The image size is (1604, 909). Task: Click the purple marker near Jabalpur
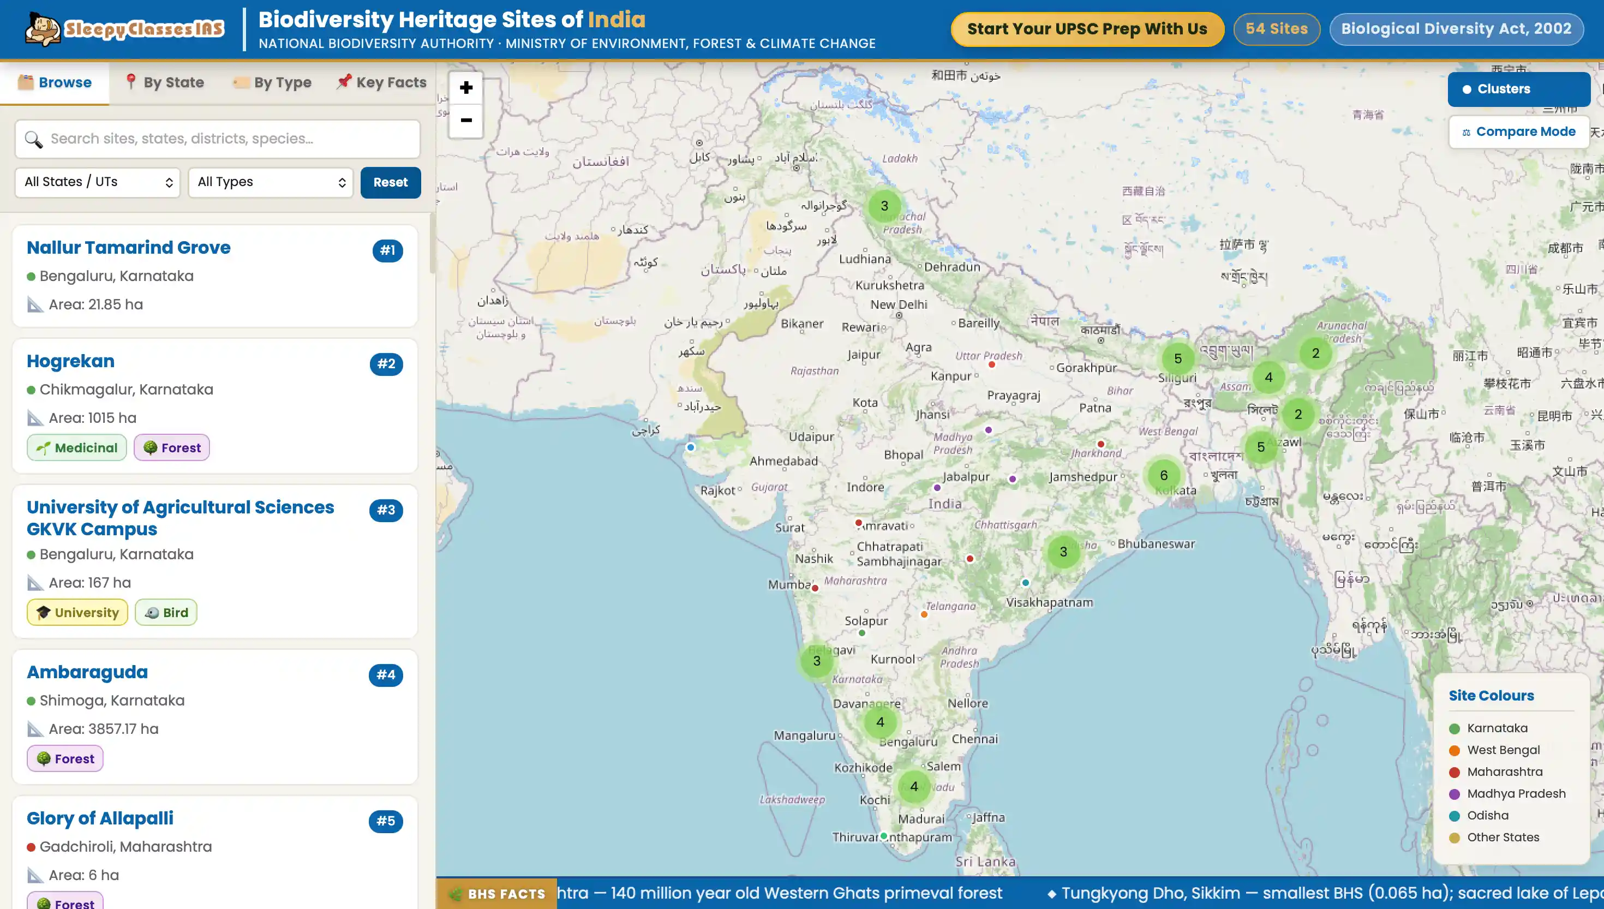pyautogui.click(x=937, y=488)
